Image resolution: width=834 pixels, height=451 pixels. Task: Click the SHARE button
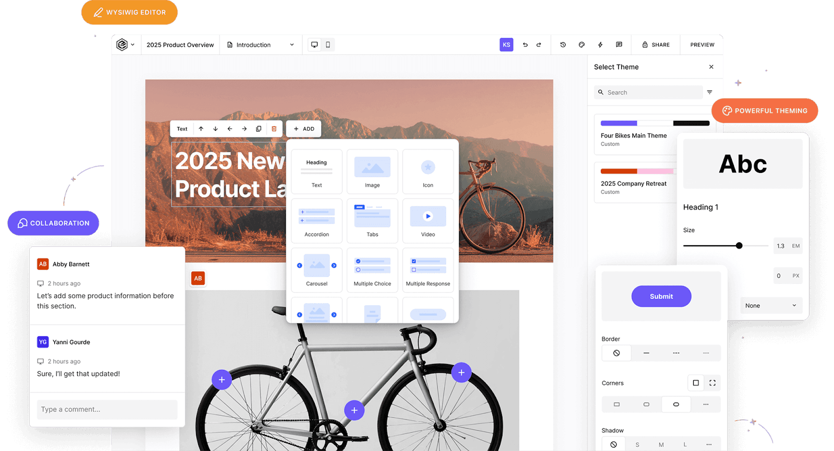point(656,45)
